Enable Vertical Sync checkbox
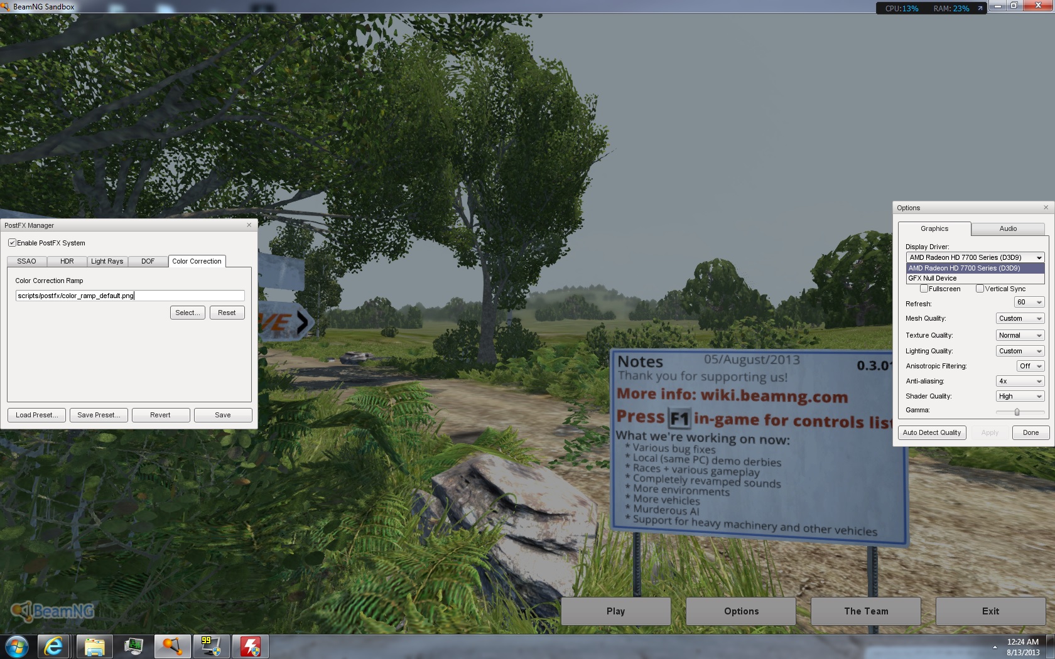1055x659 pixels. [x=980, y=289]
